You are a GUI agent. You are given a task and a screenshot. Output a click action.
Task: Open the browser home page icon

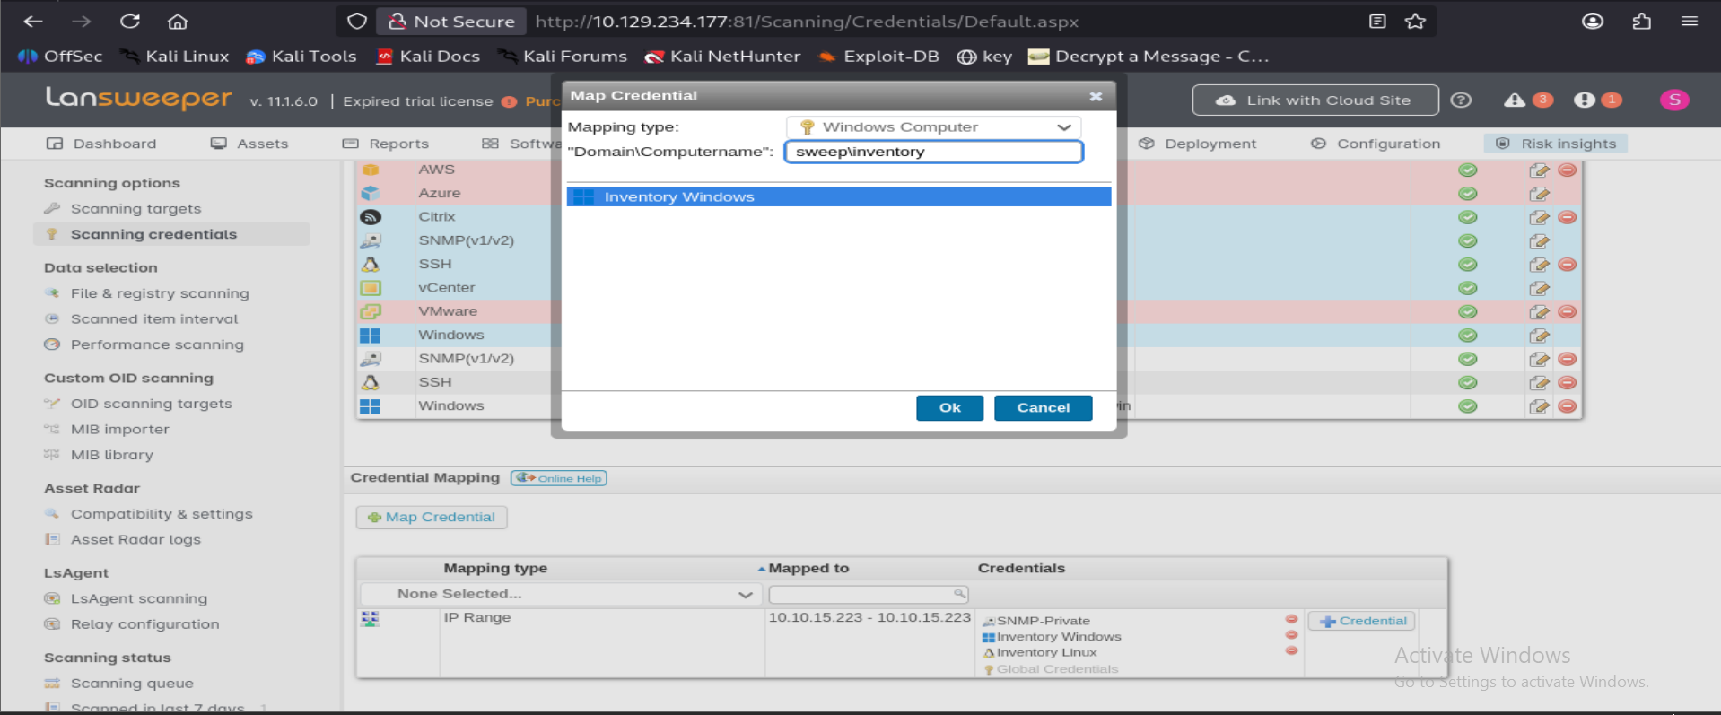pos(178,22)
